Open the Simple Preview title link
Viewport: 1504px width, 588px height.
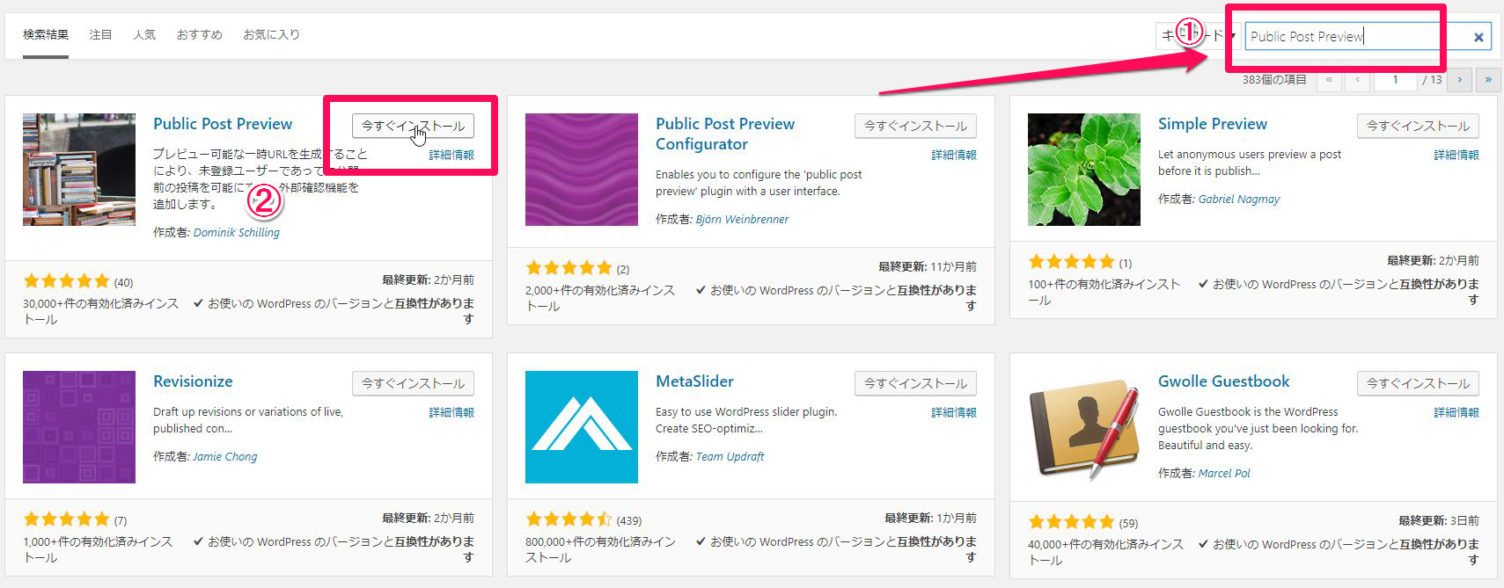pos(1213,124)
